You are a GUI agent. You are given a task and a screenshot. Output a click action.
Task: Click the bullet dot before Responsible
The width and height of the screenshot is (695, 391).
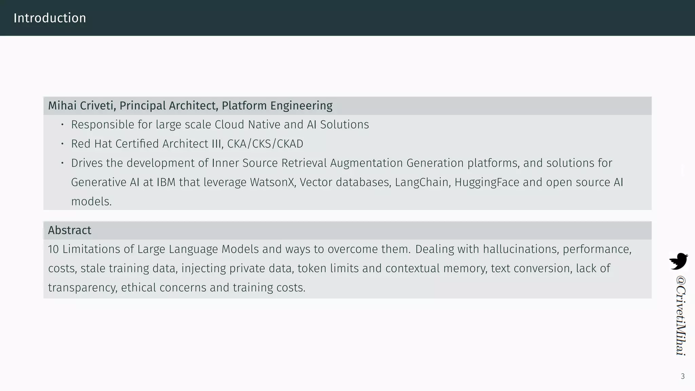click(x=62, y=125)
